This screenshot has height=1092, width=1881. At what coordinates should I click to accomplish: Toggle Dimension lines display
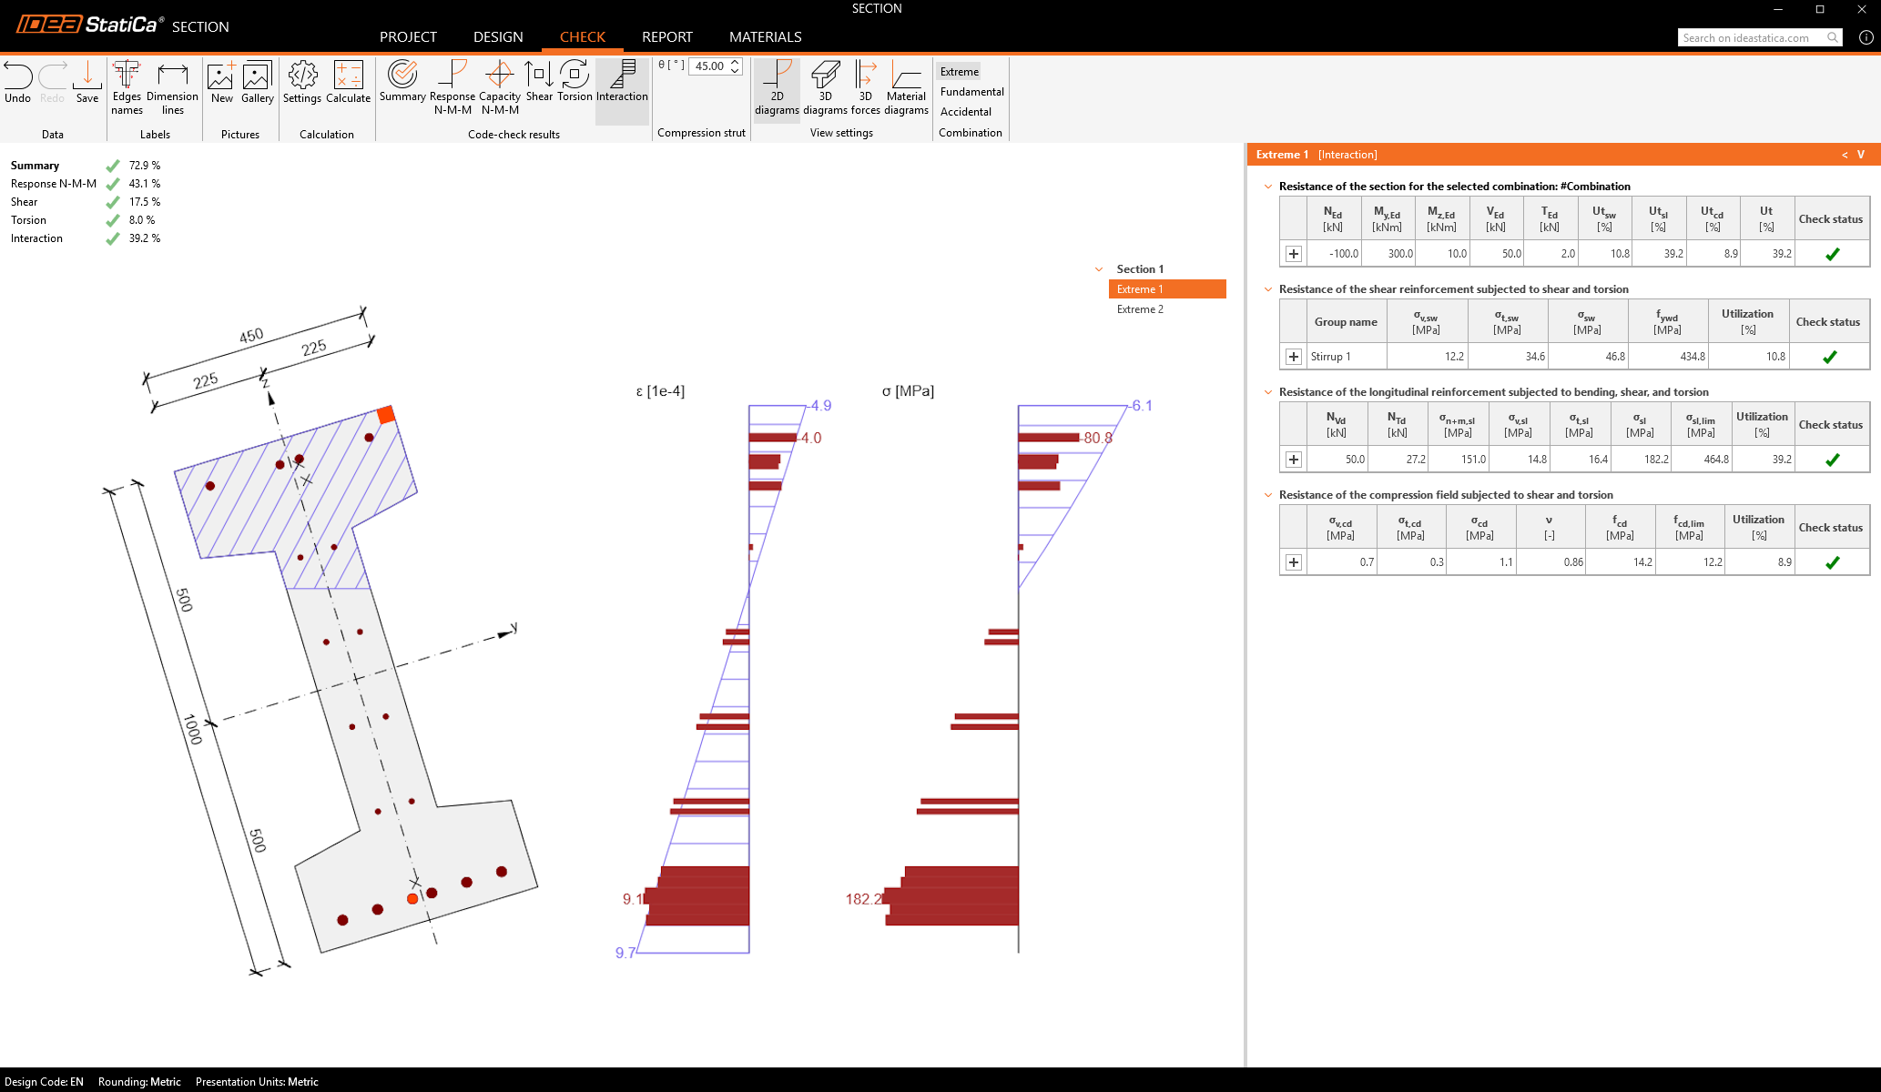(x=172, y=88)
